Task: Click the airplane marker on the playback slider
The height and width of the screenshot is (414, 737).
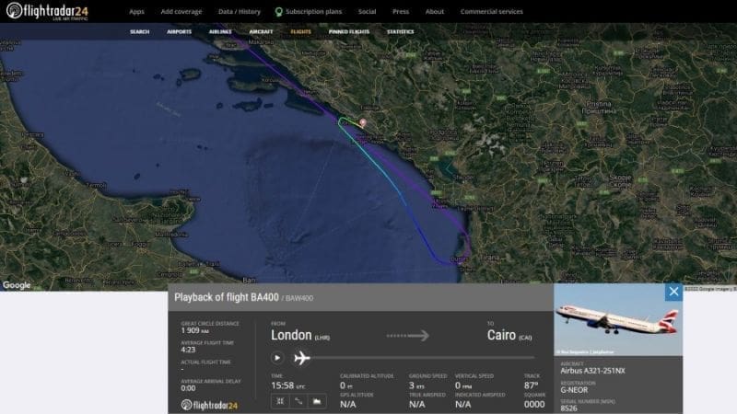Action: (302, 358)
